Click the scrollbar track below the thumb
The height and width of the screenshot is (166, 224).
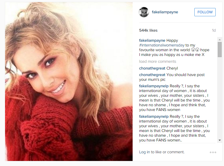click(220, 98)
